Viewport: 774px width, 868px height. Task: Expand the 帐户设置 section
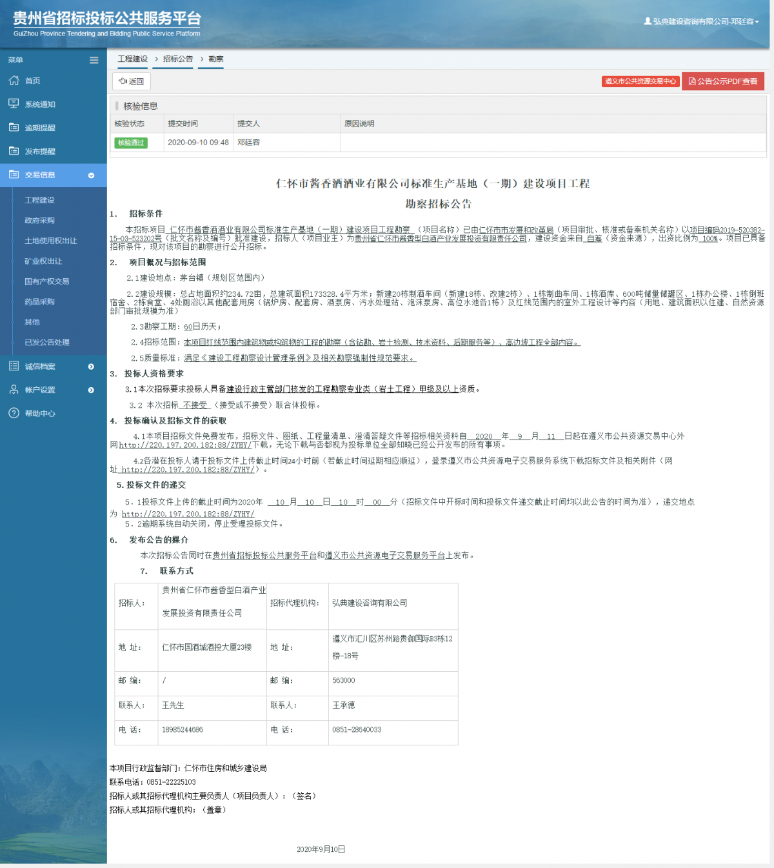90,390
